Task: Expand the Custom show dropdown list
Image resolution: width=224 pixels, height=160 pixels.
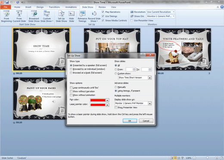Action: pyautogui.click(x=150, y=78)
